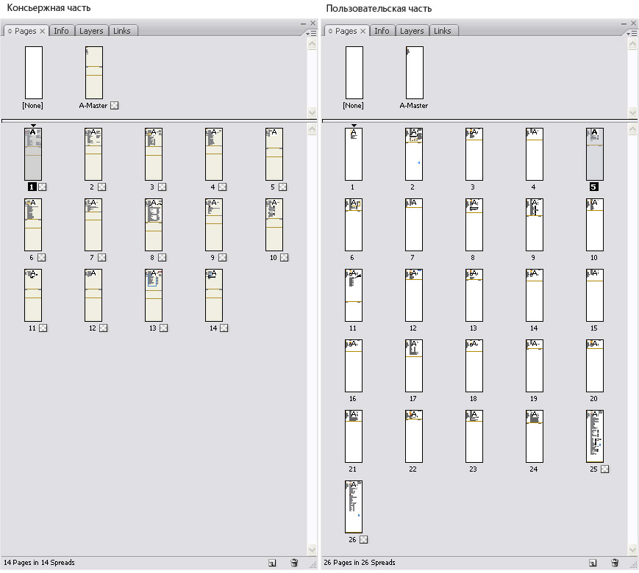Switch to Layers tab in right panel
Image resolution: width=639 pixels, height=573 pixels.
coord(412,31)
